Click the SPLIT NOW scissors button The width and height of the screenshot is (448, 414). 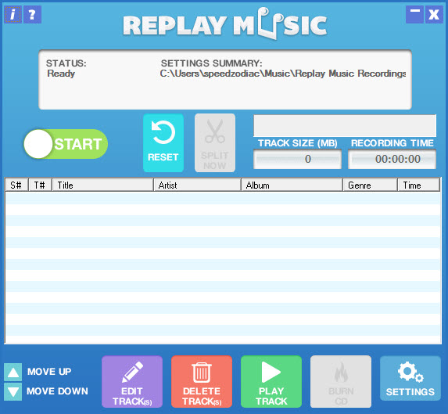(215, 143)
